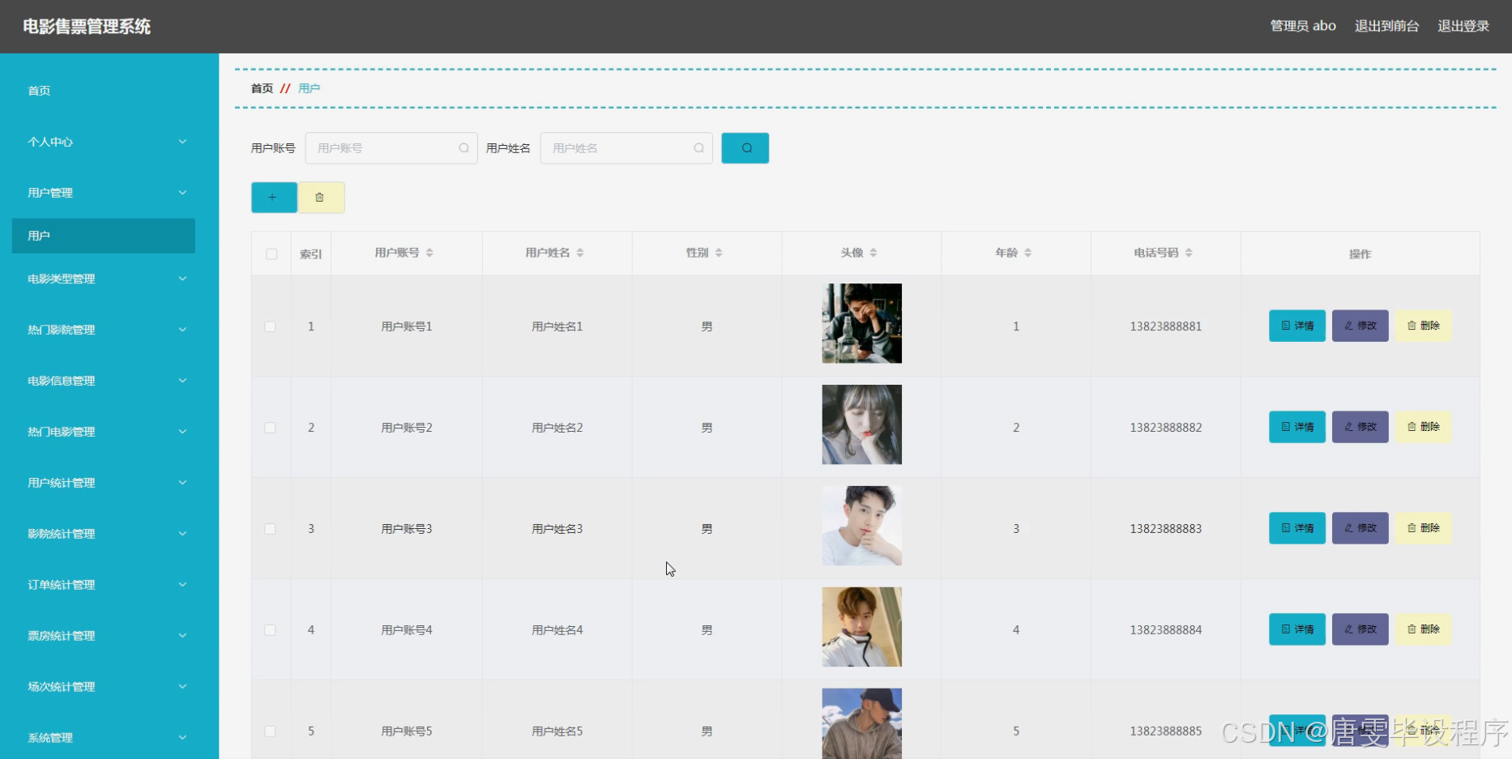Sort by 电话号码 column arrows
The image size is (1512, 759).
(1189, 253)
